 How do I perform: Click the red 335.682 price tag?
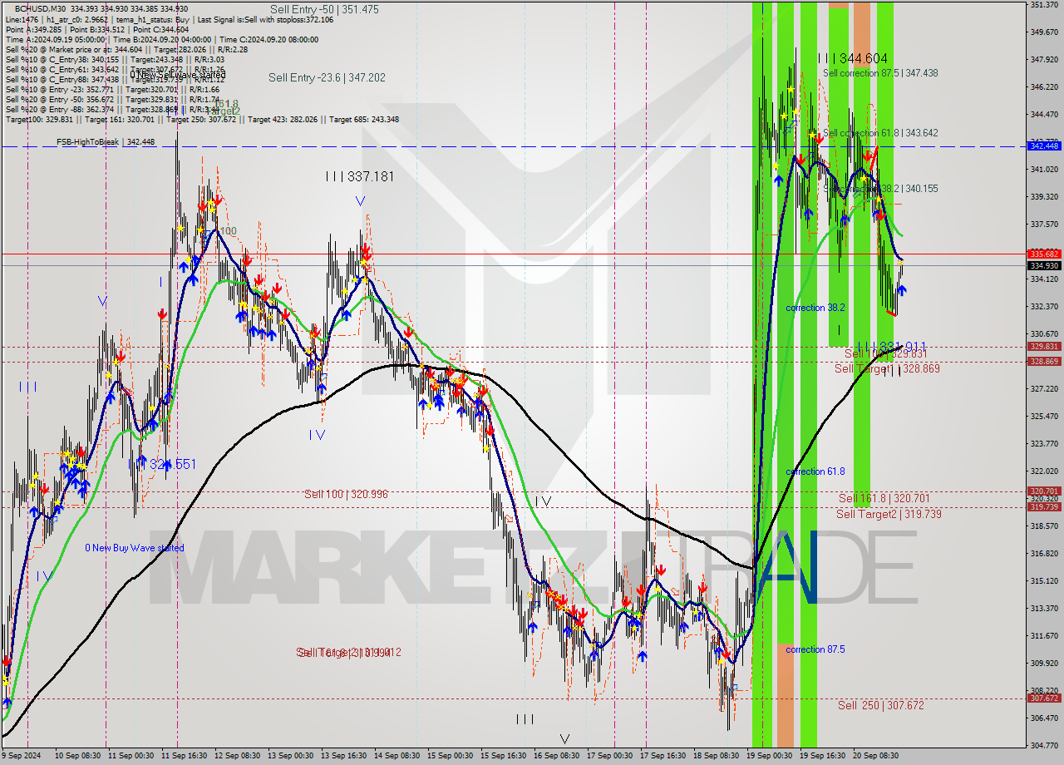pyautogui.click(x=1045, y=254)
